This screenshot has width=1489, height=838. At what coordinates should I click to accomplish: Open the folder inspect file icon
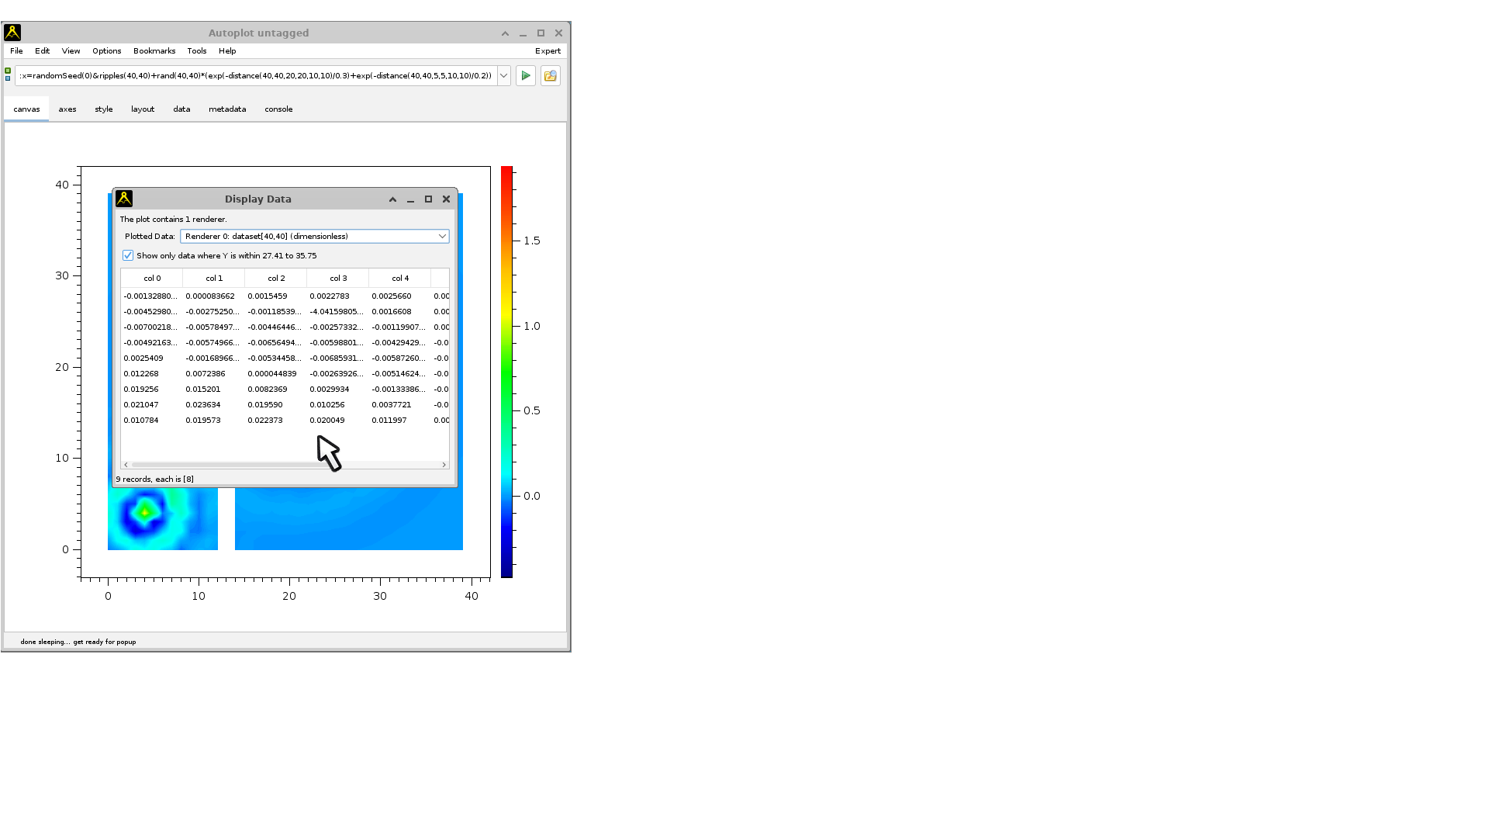(551, 76)
